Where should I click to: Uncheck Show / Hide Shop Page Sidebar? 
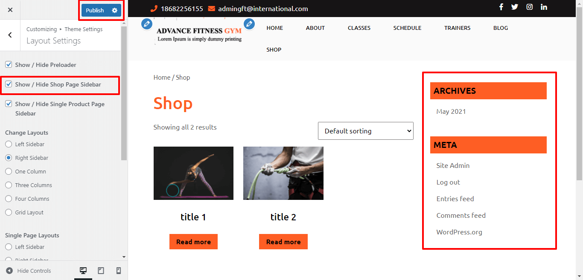point(9,84)
